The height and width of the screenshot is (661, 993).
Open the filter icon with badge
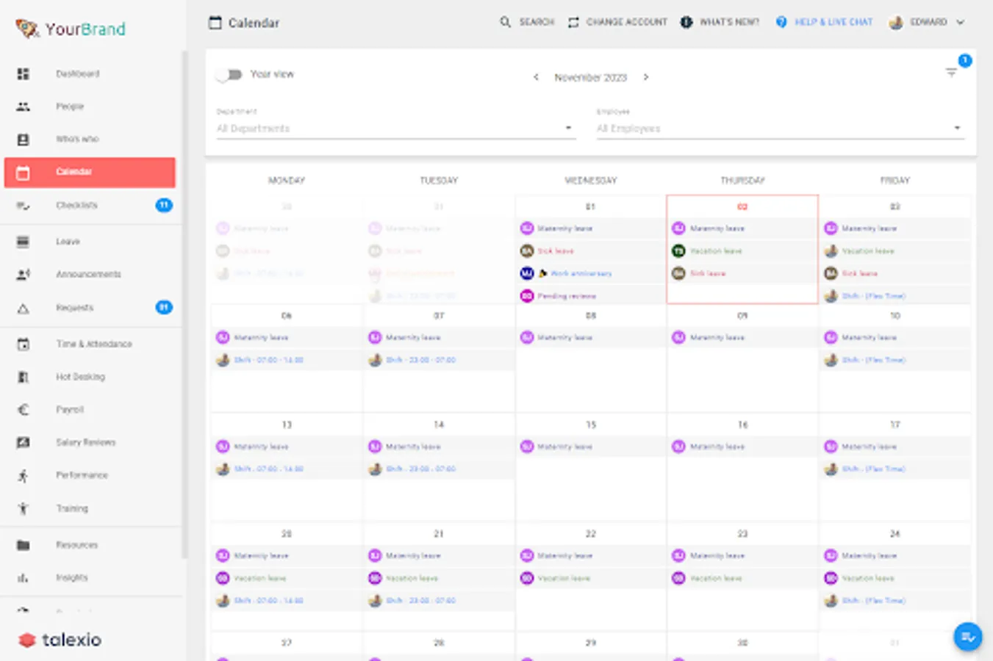(951, 72)
